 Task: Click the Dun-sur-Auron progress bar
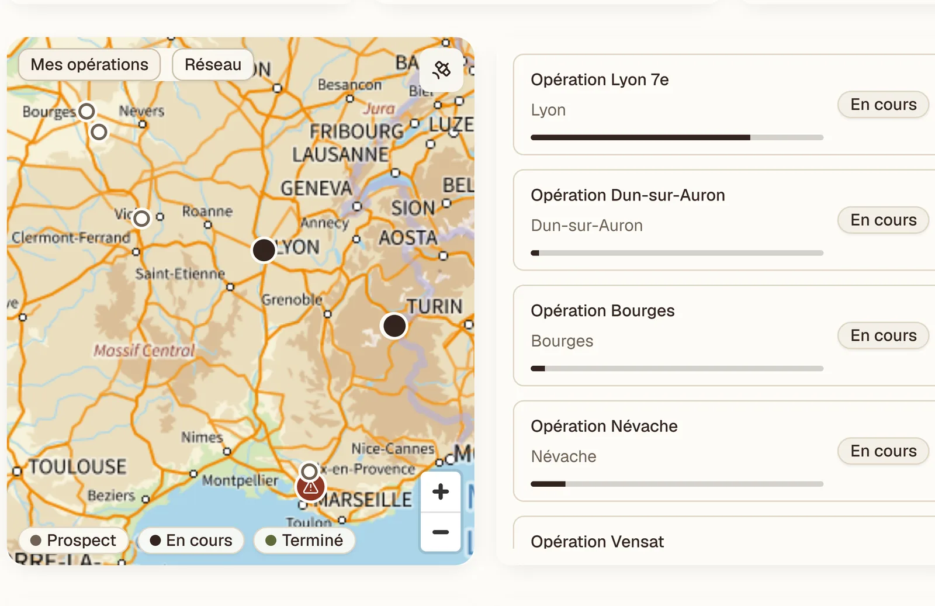click(677, 253)
